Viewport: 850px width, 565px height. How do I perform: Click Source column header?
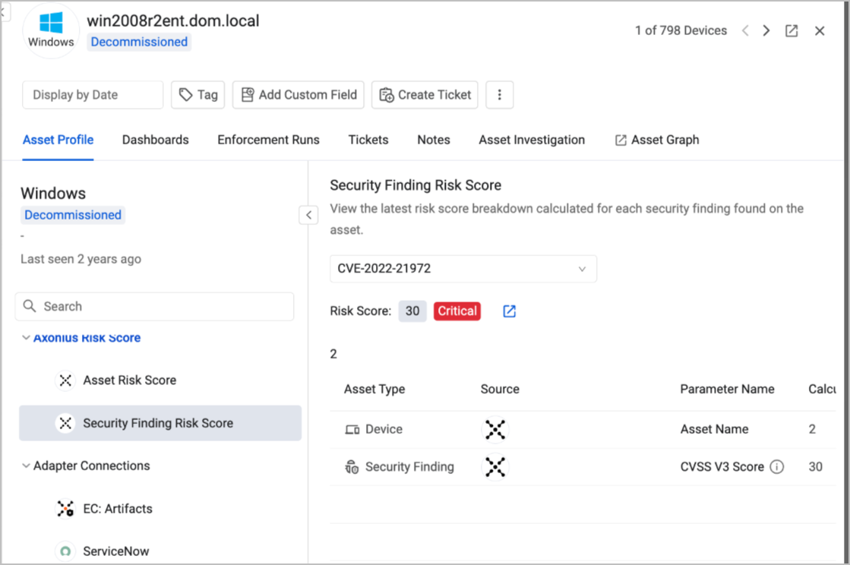tap(500, 389)
